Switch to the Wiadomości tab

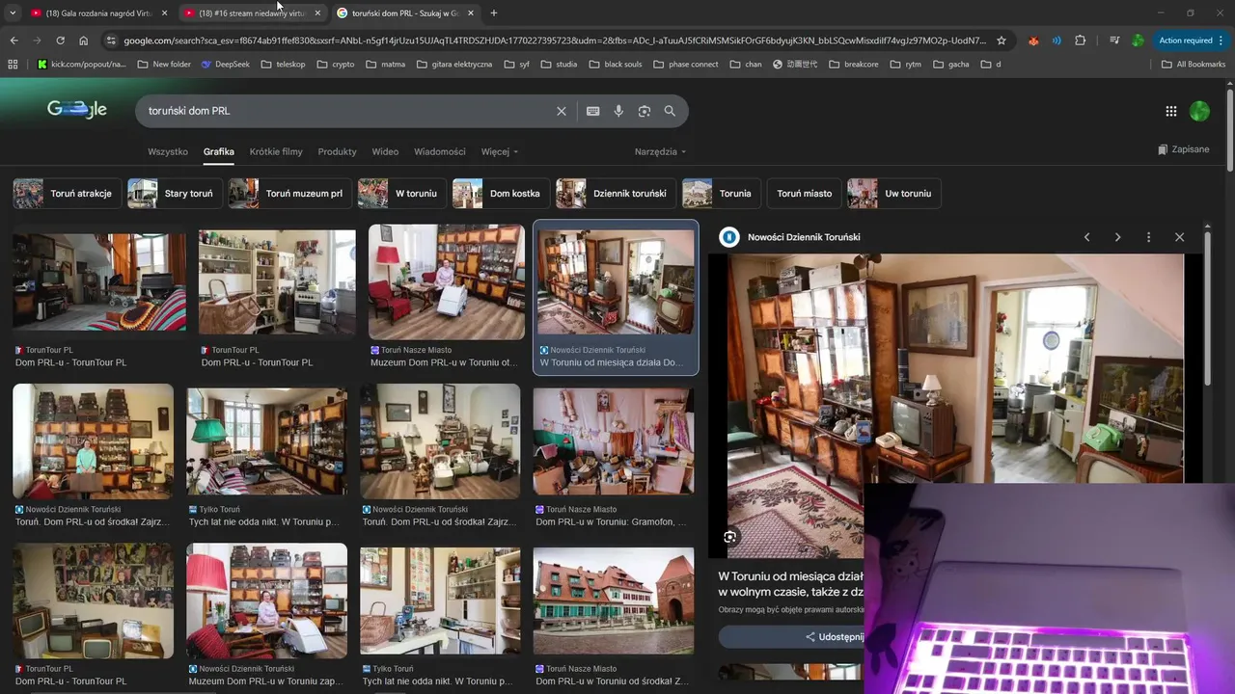[x=440, y=151]
